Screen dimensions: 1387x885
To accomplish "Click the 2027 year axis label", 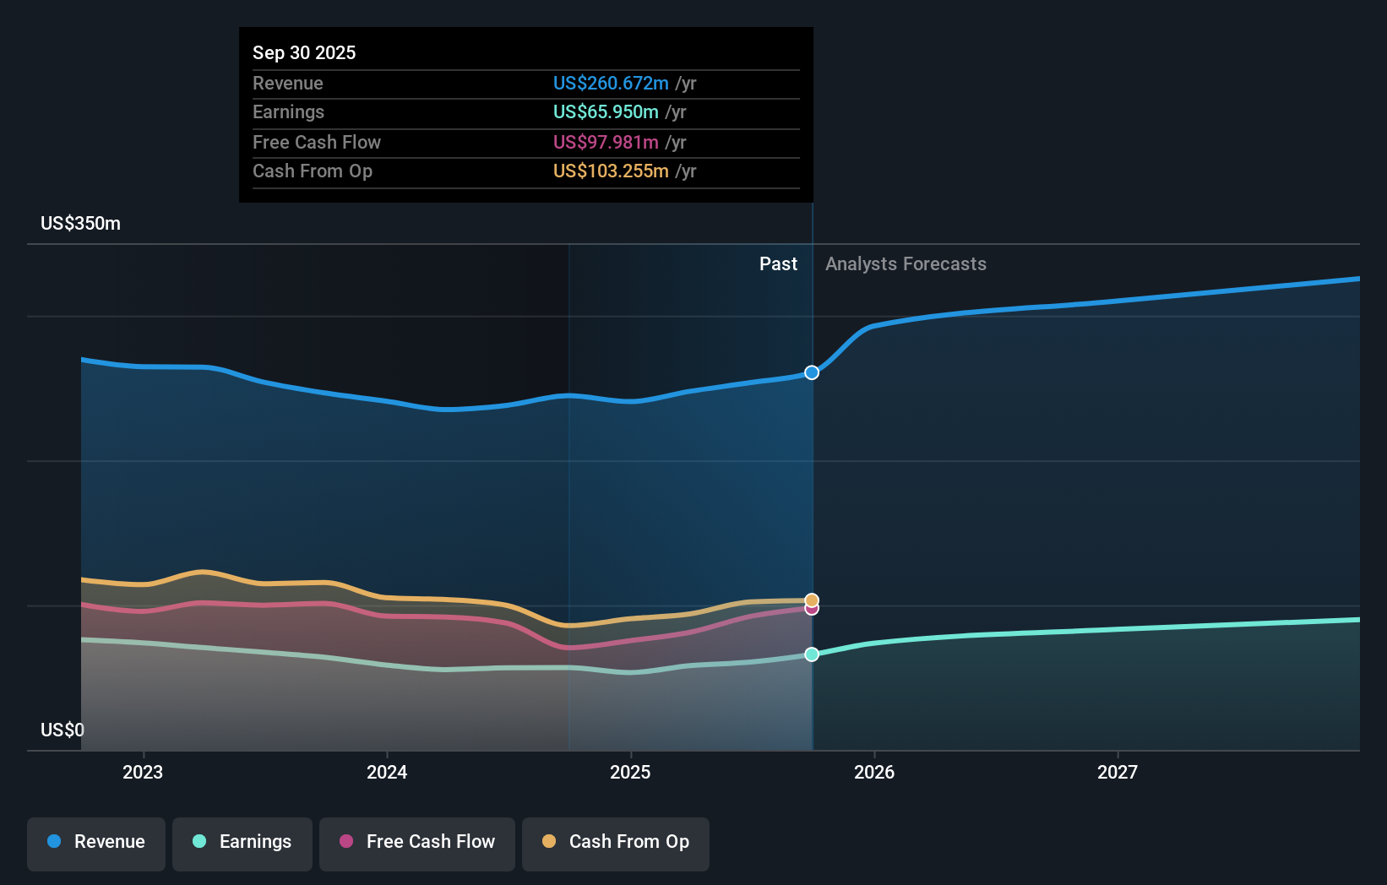I will pos(1118,771).
